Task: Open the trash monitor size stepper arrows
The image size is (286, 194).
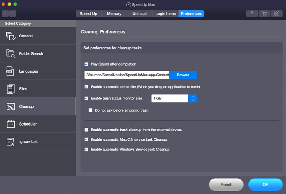Action: [193, 99]
